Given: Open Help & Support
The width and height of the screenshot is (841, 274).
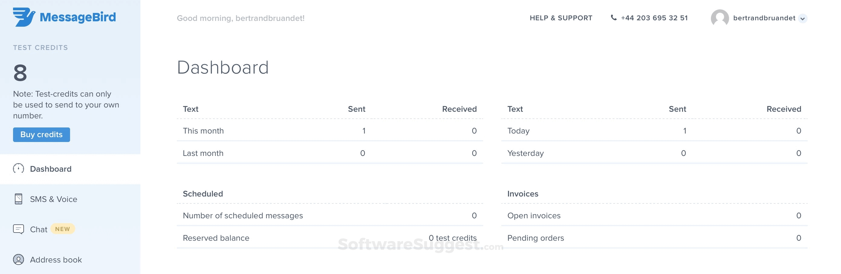Looking at the screenshot, I should 561,18.
